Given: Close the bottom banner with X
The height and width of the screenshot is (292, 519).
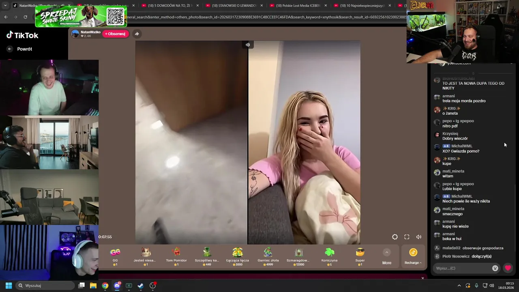Looking at the screenshot, I should 422,278.
